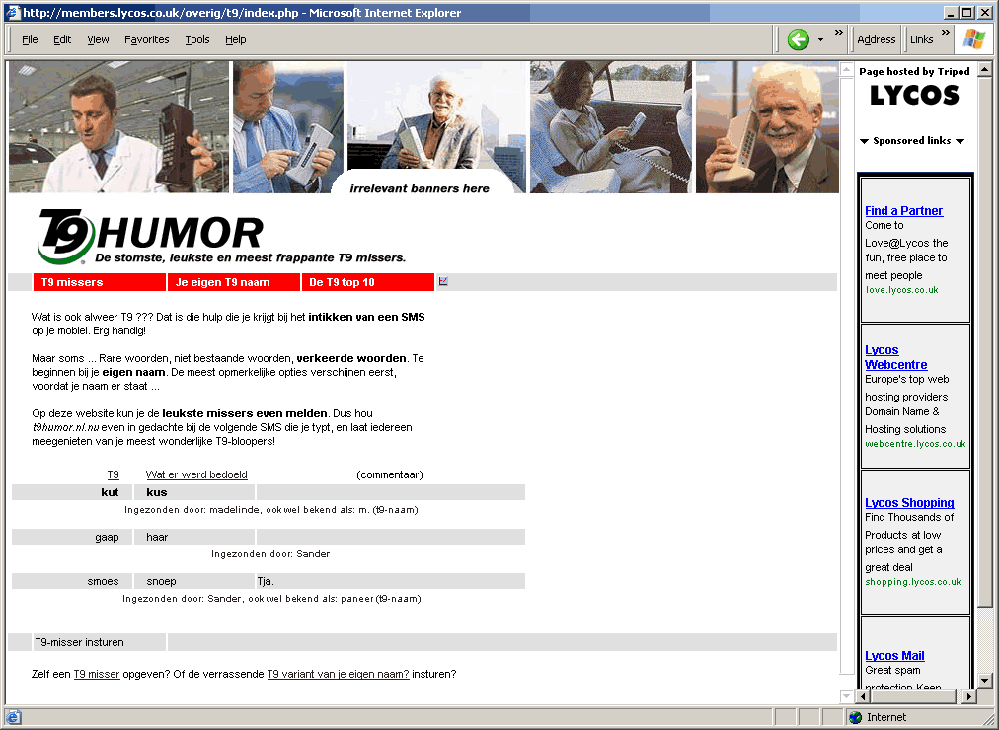Open the Help menu
The width and height of the screenshot is (999, 730).
coord(235,39)
